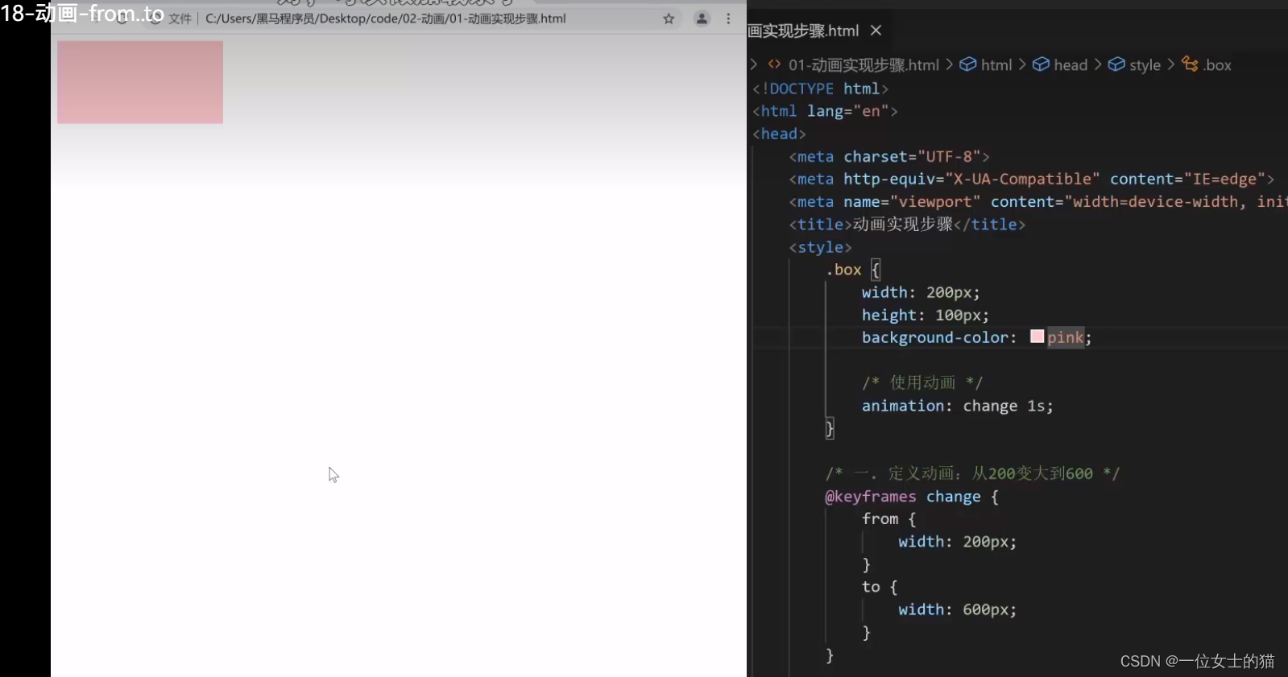1288x677 pixels.
Task: Click the browser address bar URL
Action: coord(386,19)
